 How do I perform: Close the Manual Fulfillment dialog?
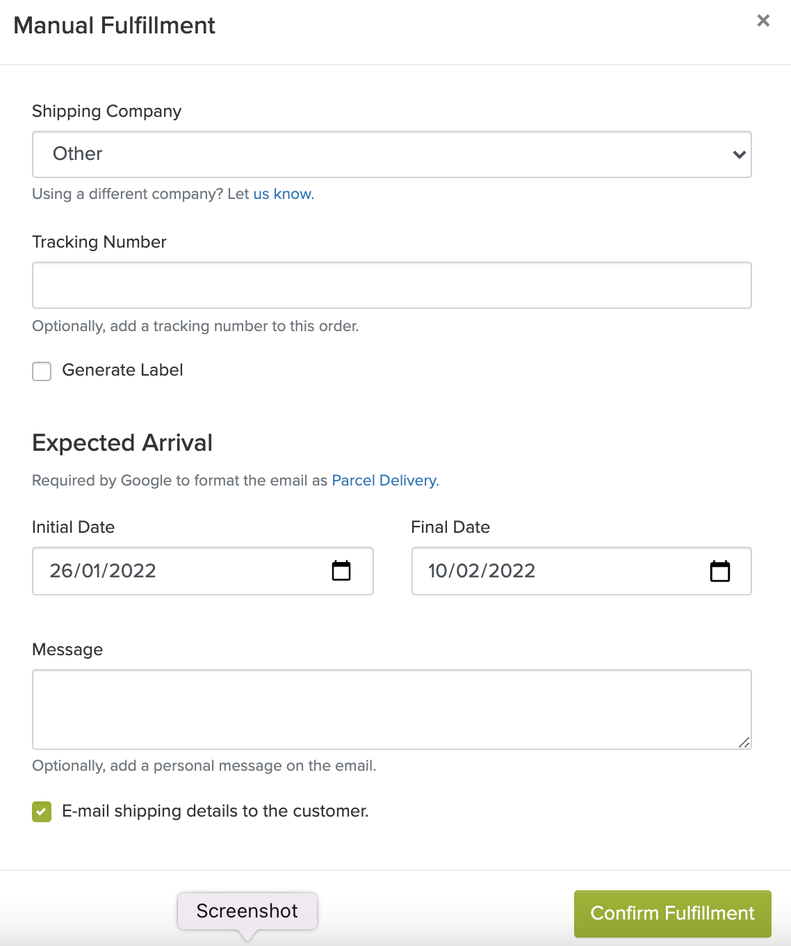763,21
